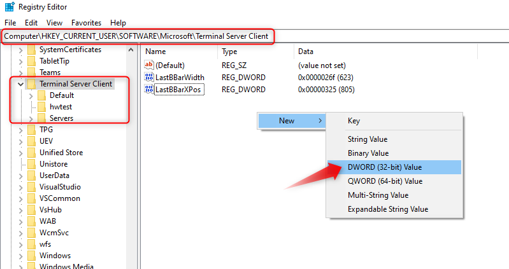This screenshot has width=509, height=269.
Task: Click the Default subkey folder icon
Action: tap(41, 95)
